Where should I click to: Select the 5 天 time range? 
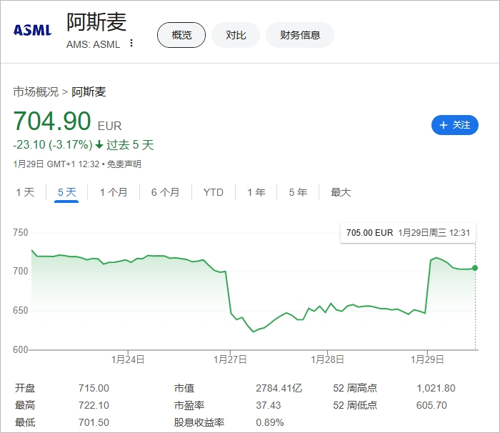click(x=66, y=192)
